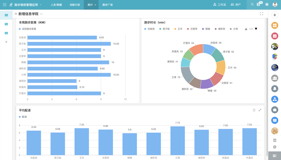
Task: Toggle 实际跑步距离 legend series
Action: coord(28,29)
